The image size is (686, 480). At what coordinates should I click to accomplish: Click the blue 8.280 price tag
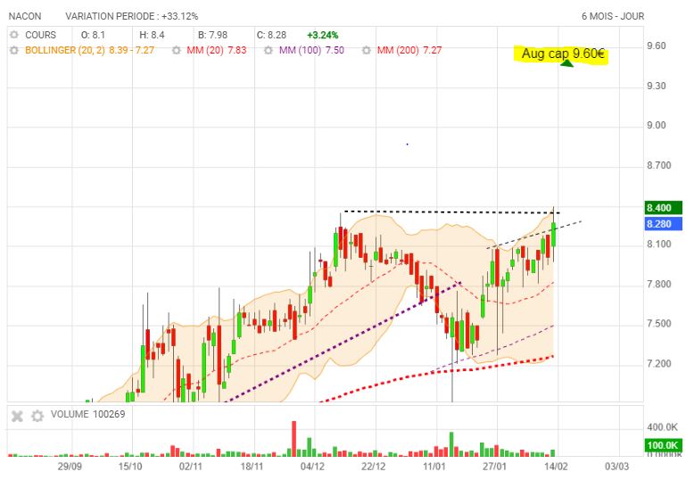(663, 224)
